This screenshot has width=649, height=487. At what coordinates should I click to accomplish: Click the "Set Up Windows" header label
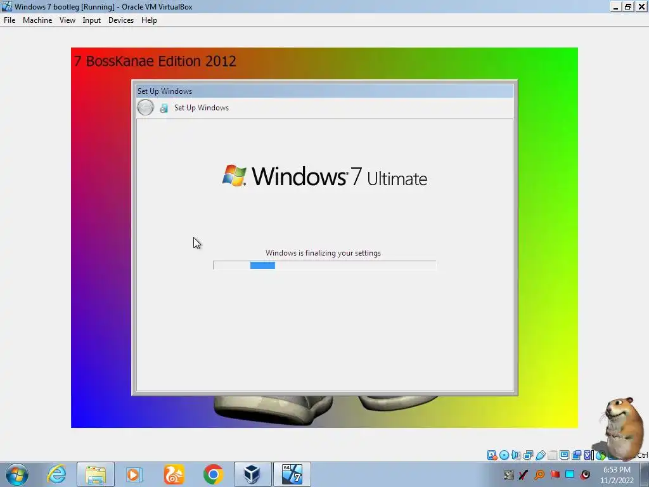click(x=202, y=108)
